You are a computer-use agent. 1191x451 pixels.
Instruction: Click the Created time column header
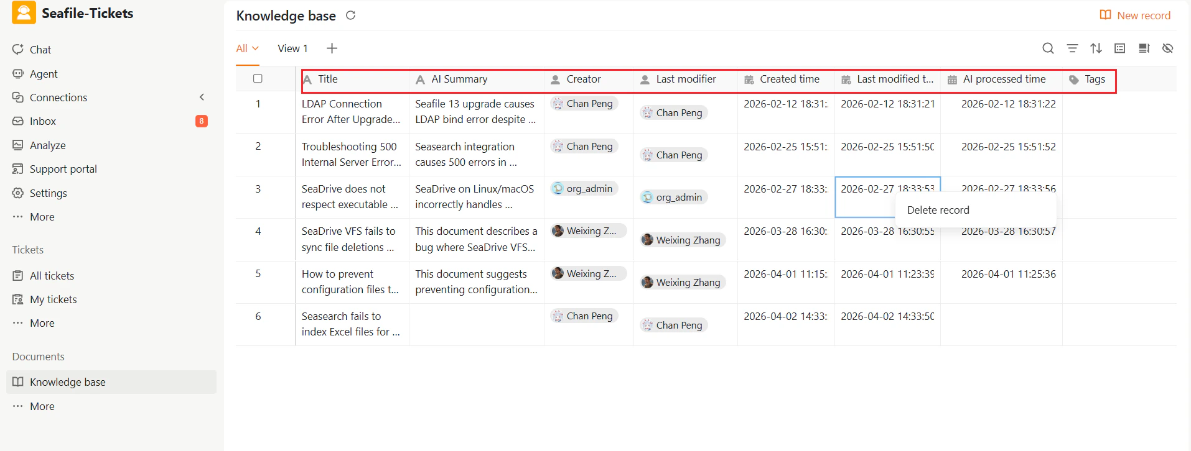click(786, 80)
